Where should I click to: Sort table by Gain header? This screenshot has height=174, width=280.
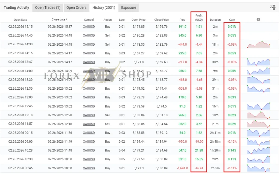(232, 20)
